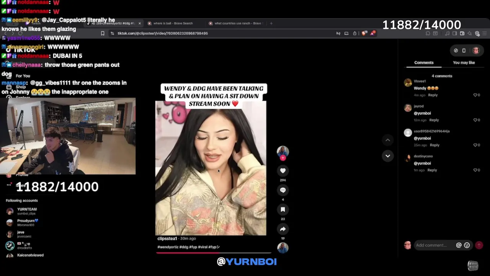
Task: Open the emoji picker in comment box
Action: (x=467, y=245)
